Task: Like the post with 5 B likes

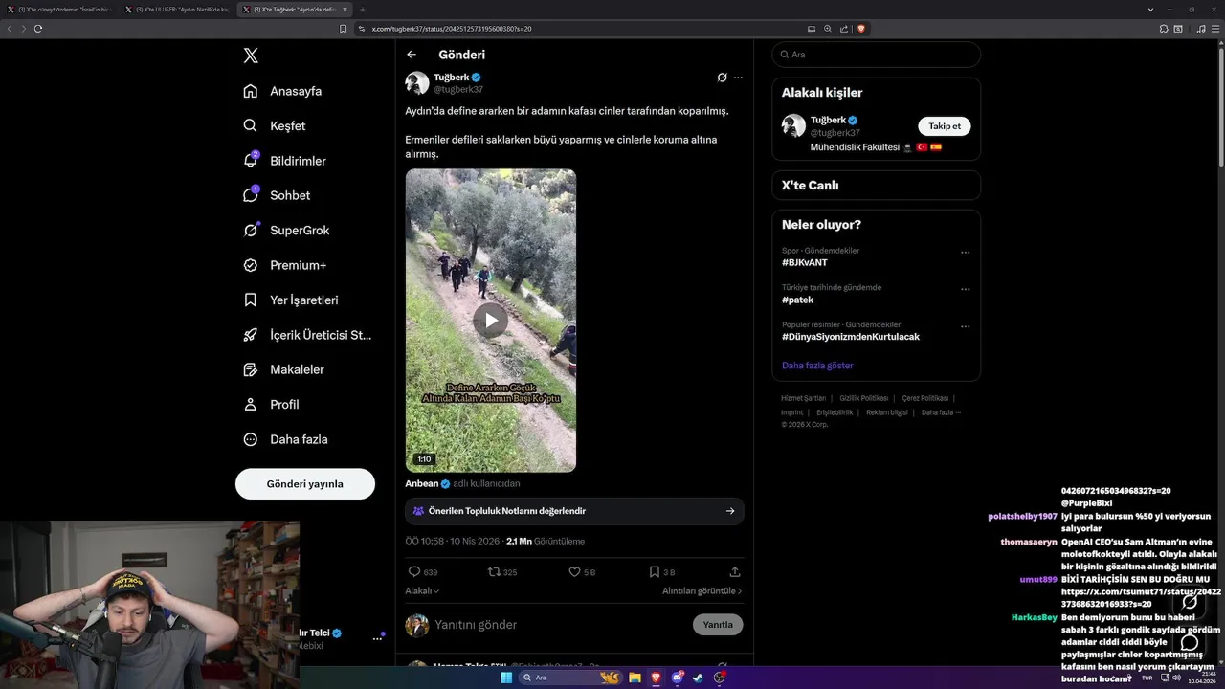Action: pyautogui.click(x=582, y=572)
